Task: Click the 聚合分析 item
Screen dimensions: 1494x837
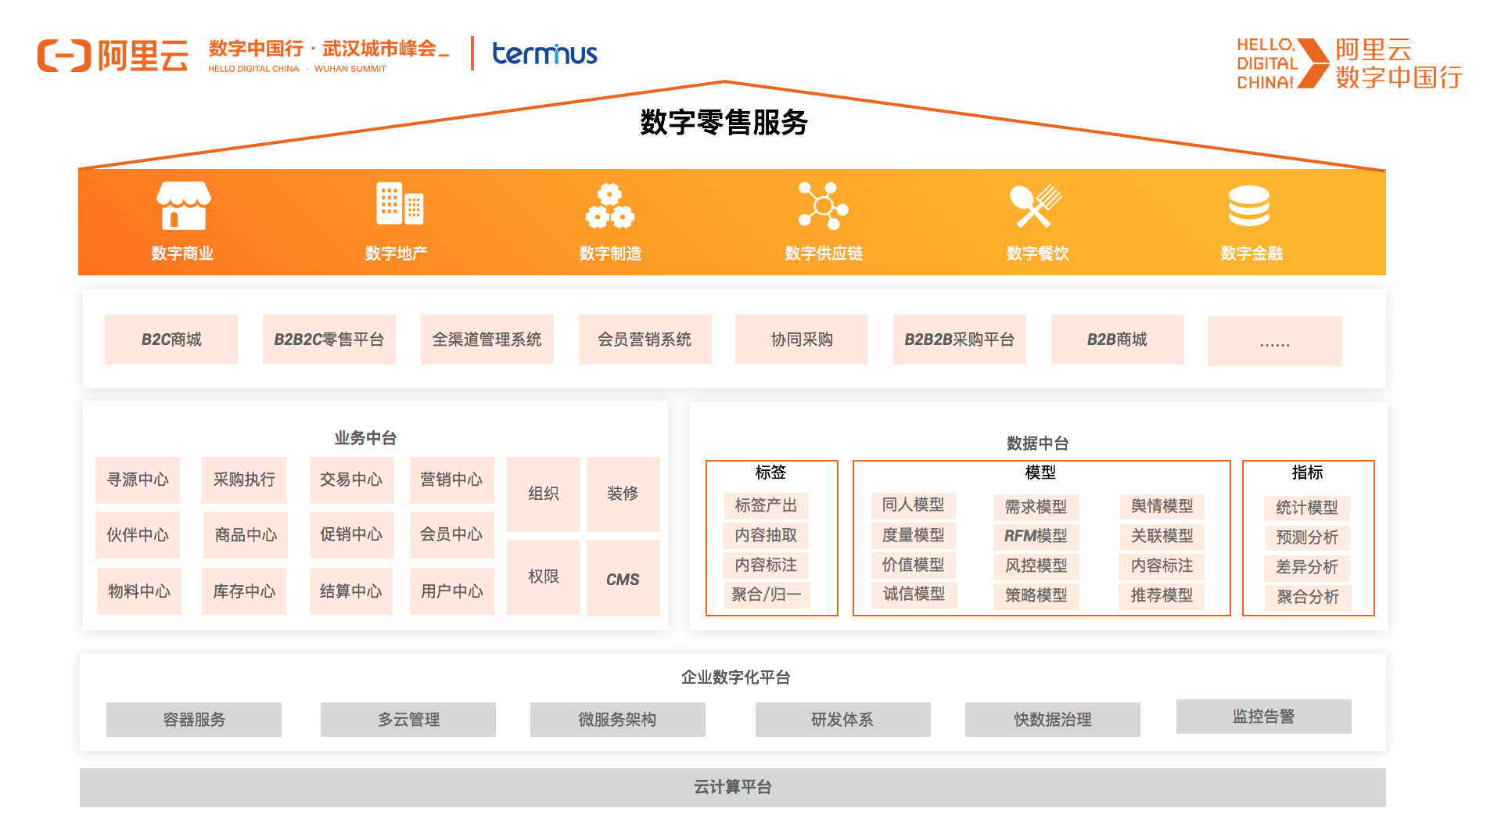Action: 1309,598
